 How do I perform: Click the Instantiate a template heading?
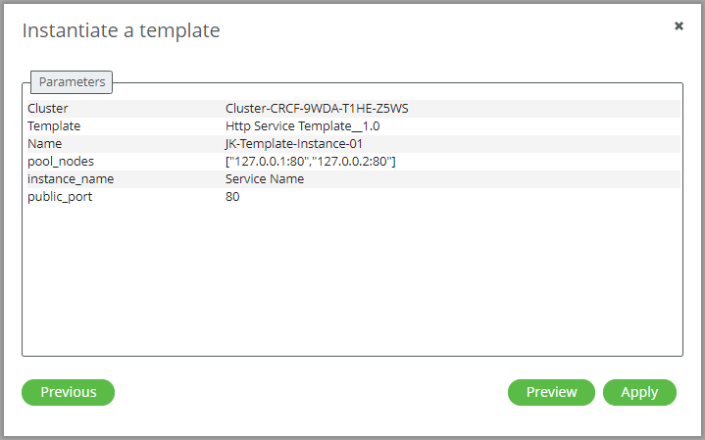(x=121, y=30)
